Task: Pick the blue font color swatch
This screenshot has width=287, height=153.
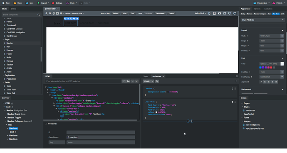Action: [x=260, y=68]
